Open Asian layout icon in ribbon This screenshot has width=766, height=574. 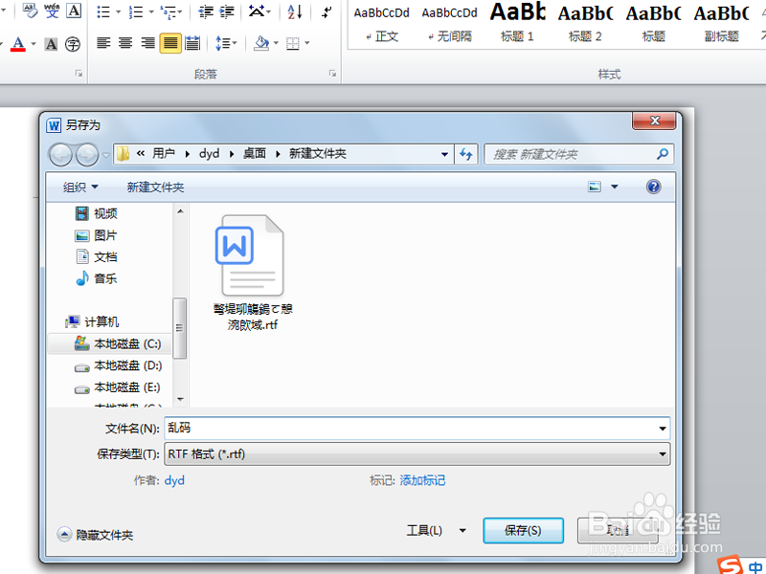click(x=257, y=11)
